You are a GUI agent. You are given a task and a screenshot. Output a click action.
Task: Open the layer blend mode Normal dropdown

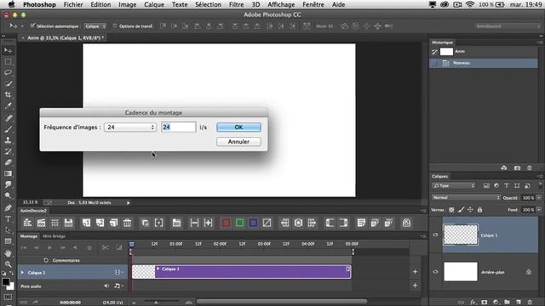coord(466,197)
